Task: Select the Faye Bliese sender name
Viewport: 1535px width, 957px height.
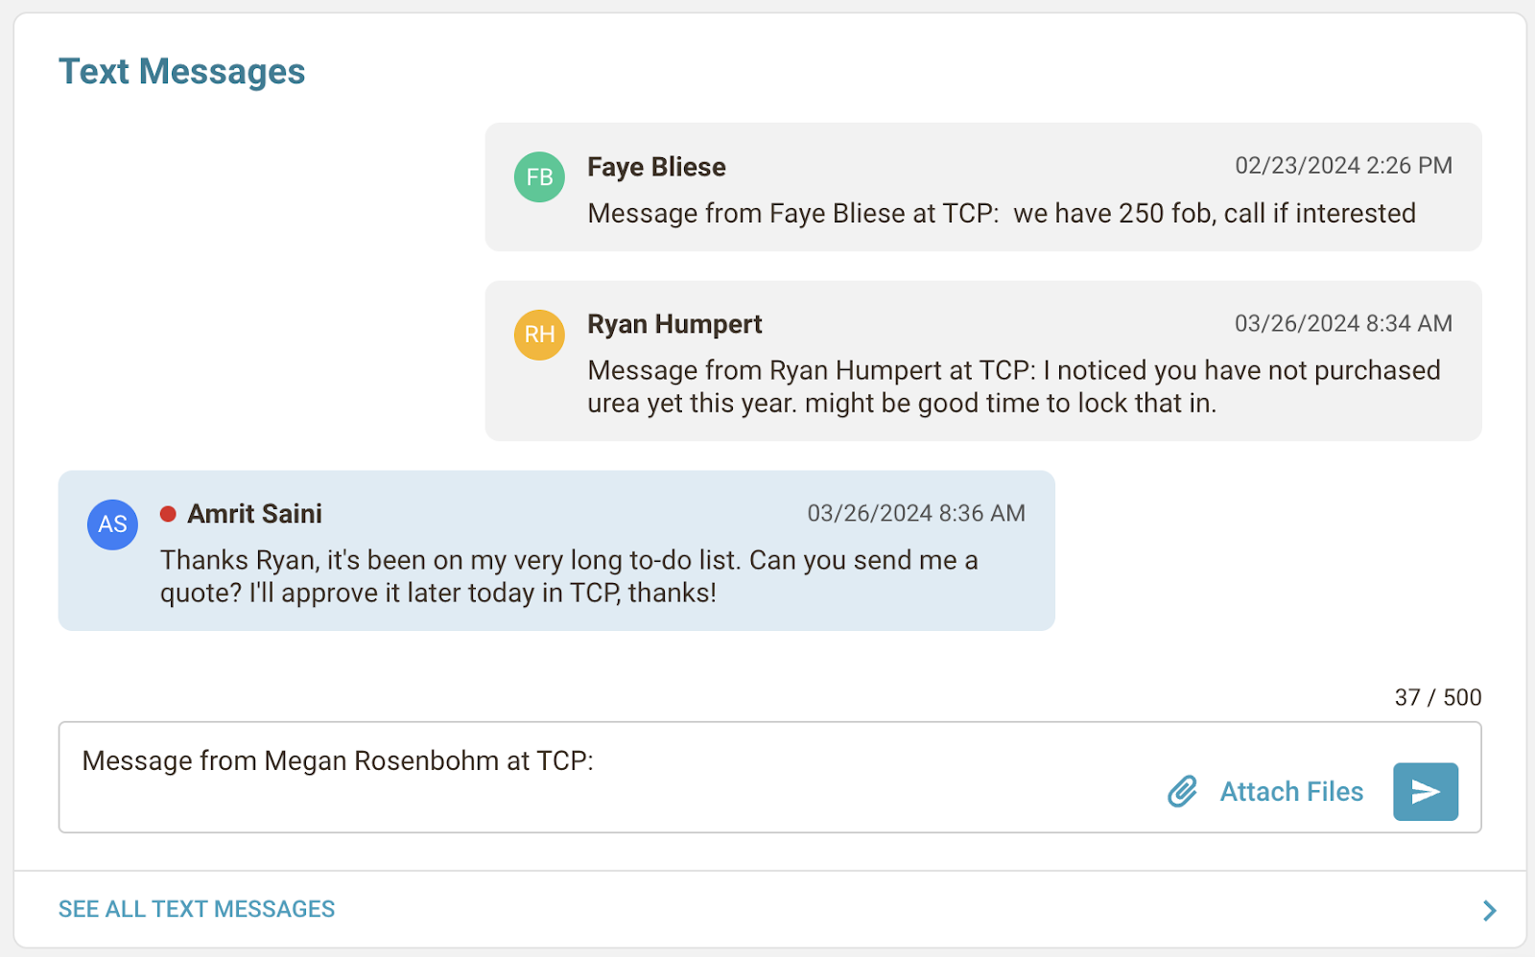Action: click(656, 167)
